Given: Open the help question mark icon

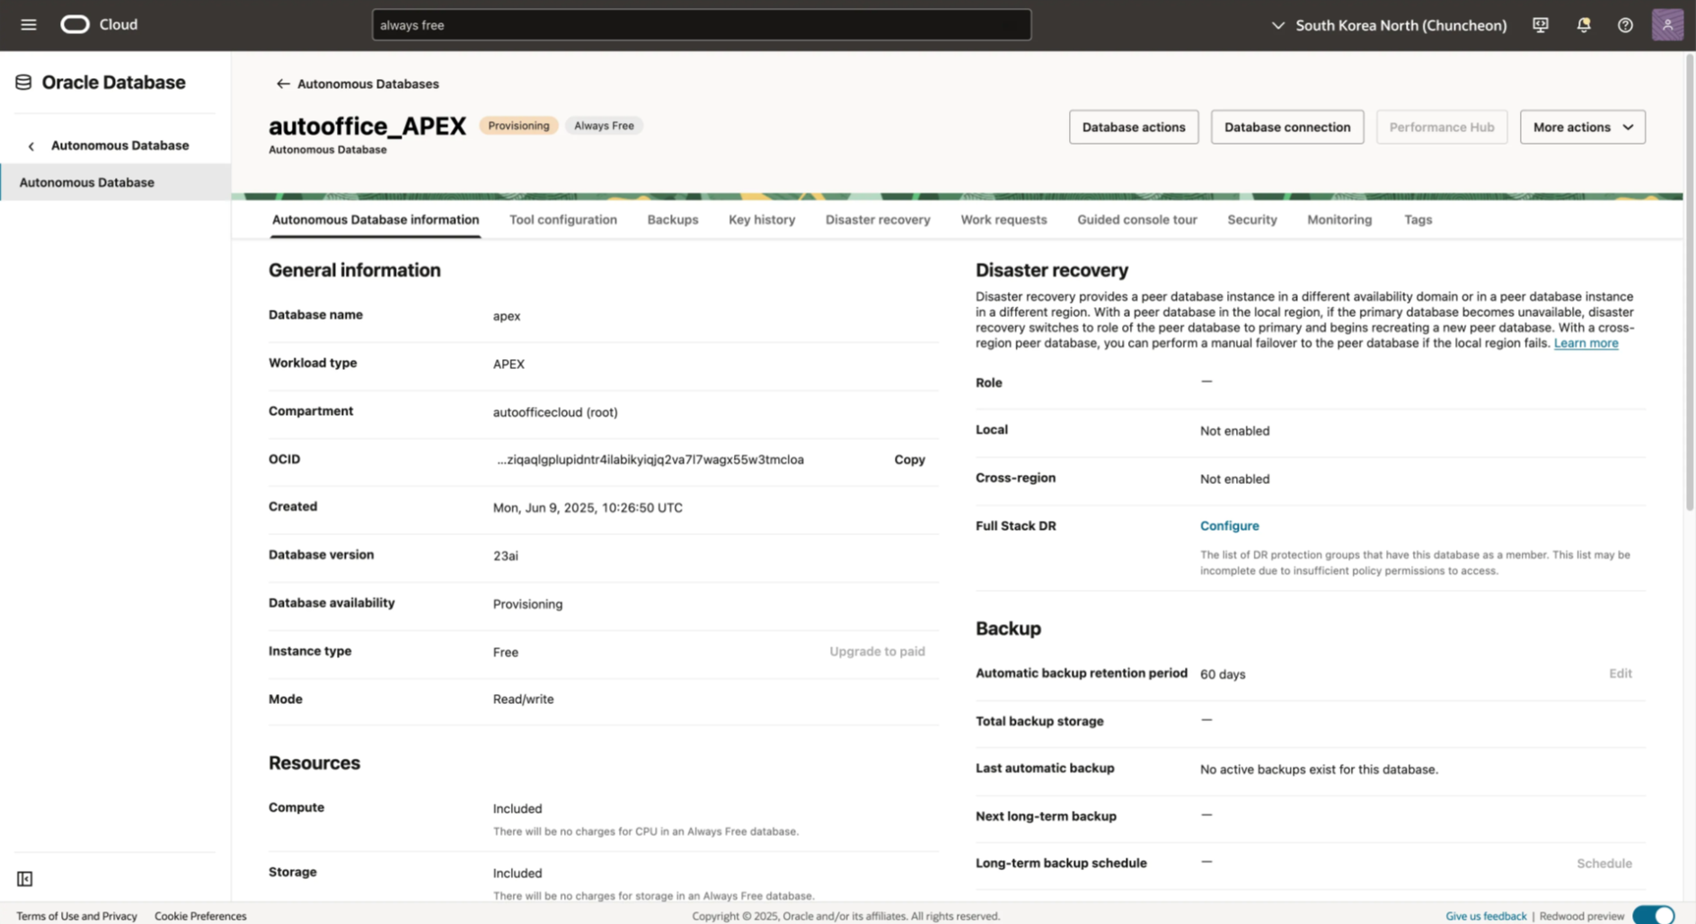Looking at the screenshot, I should pyautogui.click(x=1625, y=25).
